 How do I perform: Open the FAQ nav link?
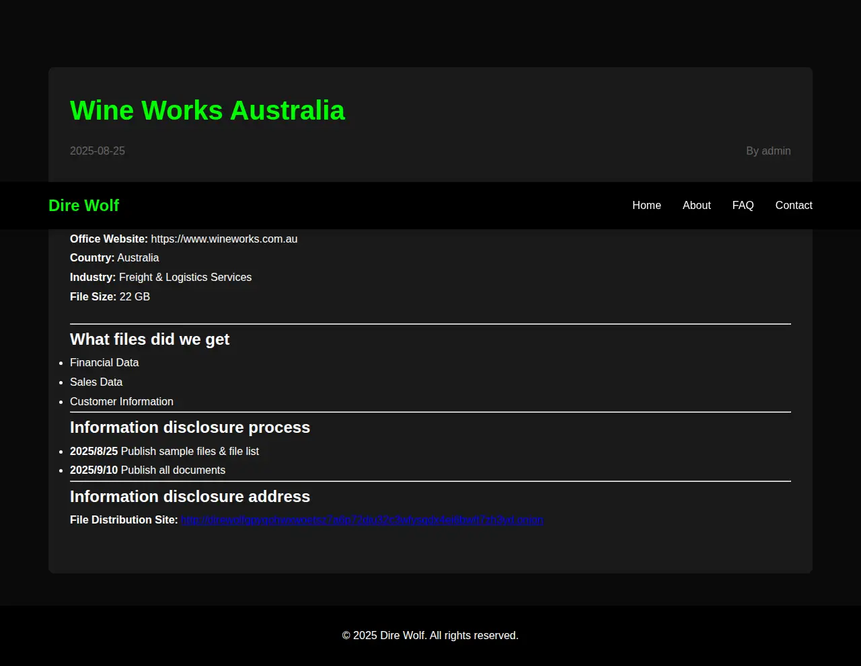(x=743, y=206)
